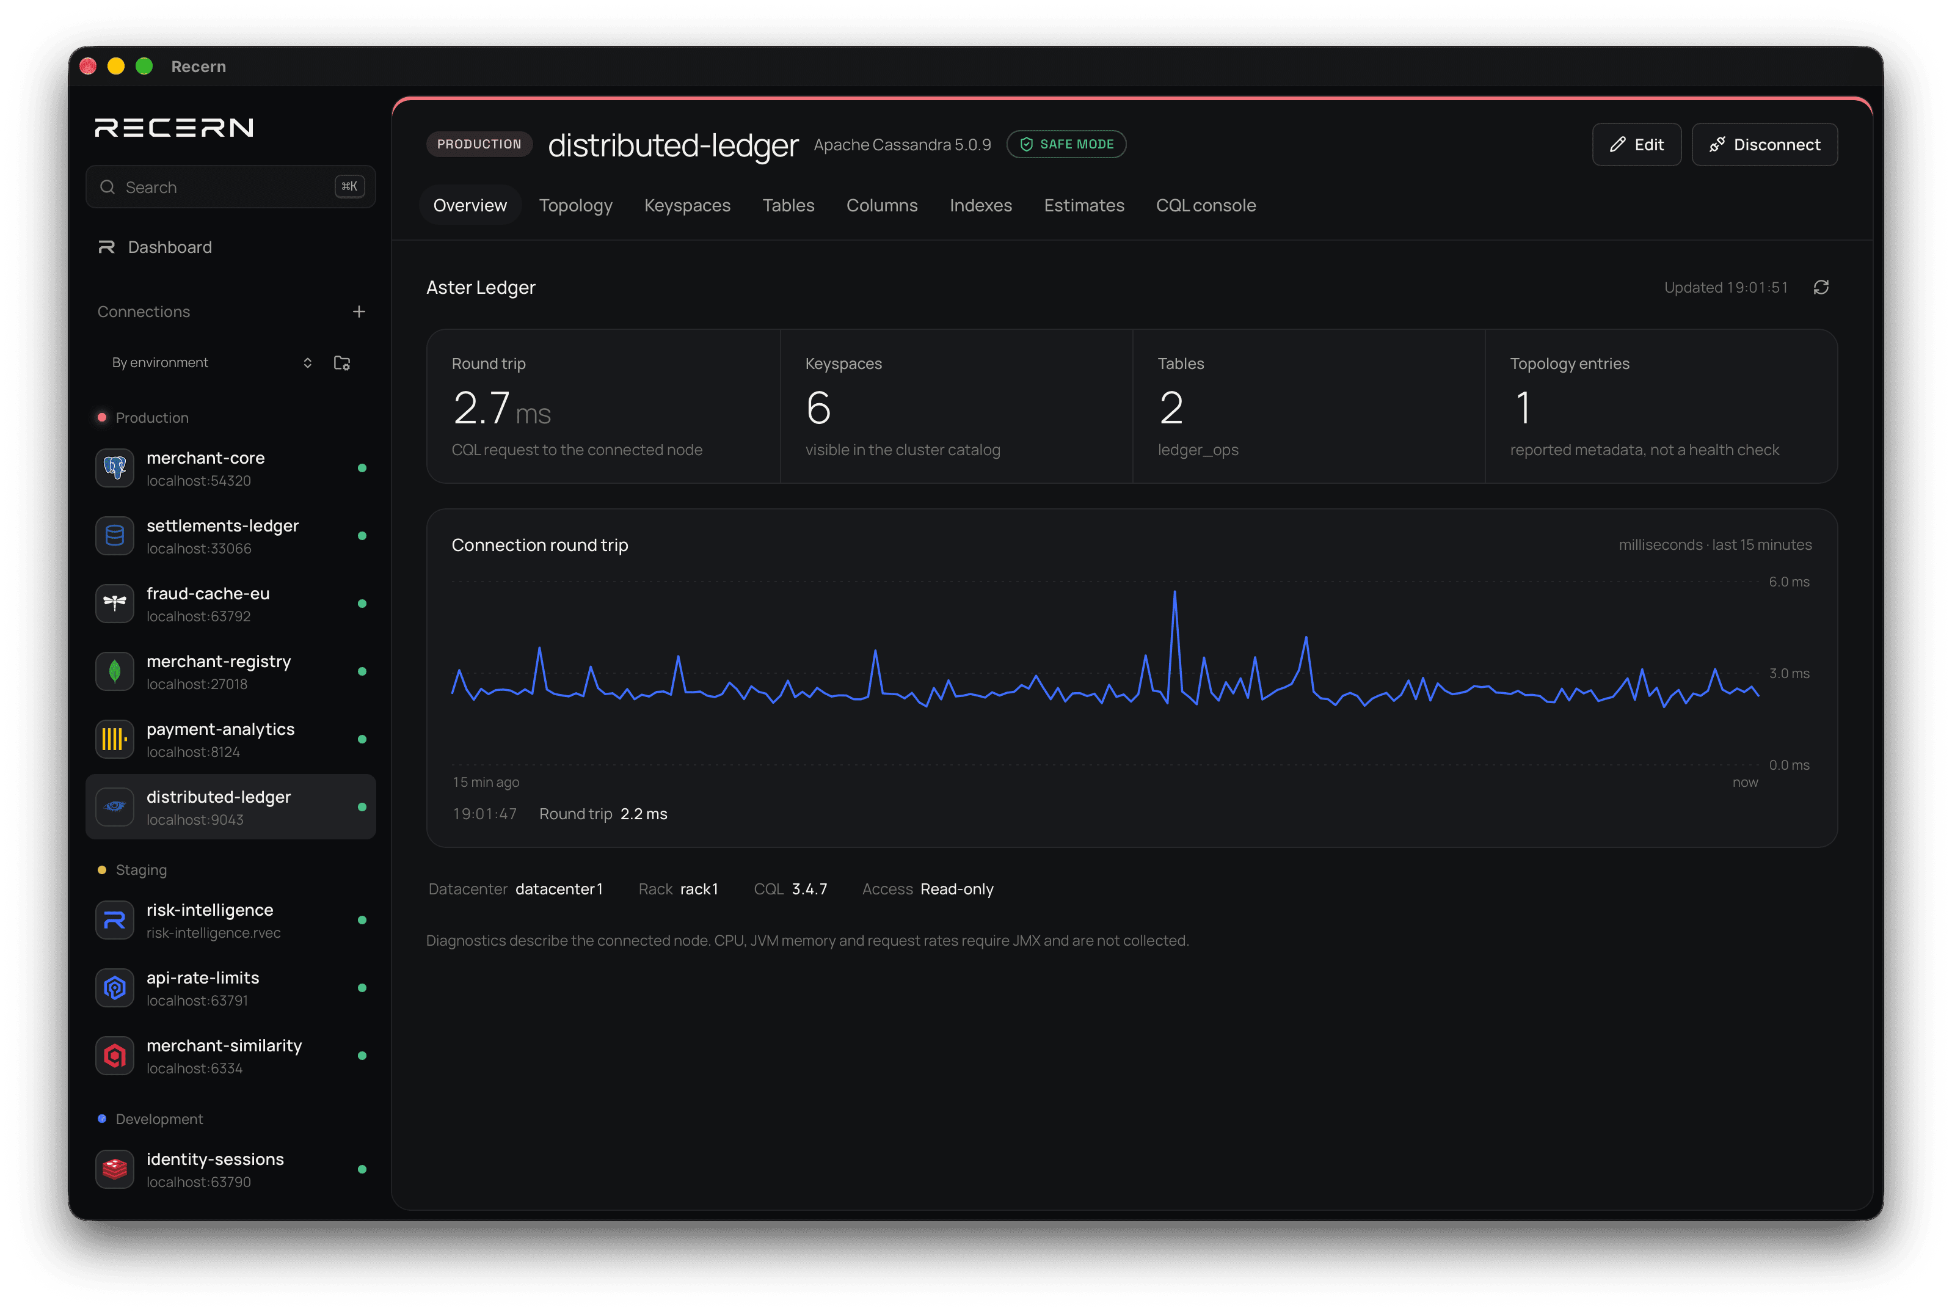1952x1311 pixels.
Task: Click the search magnifier icon
Action: pyautogui.click(x=108, y=188)
